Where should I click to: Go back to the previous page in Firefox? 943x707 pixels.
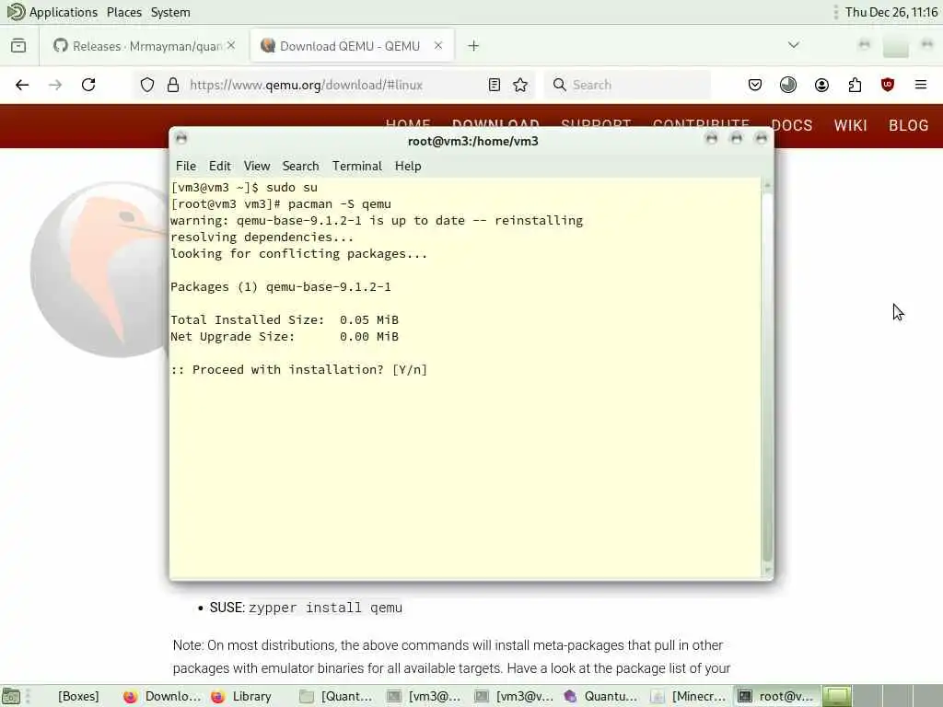tap(22, 85)
